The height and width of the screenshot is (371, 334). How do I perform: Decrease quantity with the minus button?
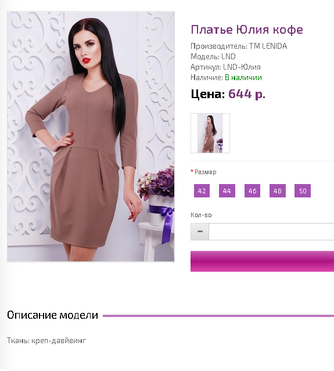[x=200, y=232]
